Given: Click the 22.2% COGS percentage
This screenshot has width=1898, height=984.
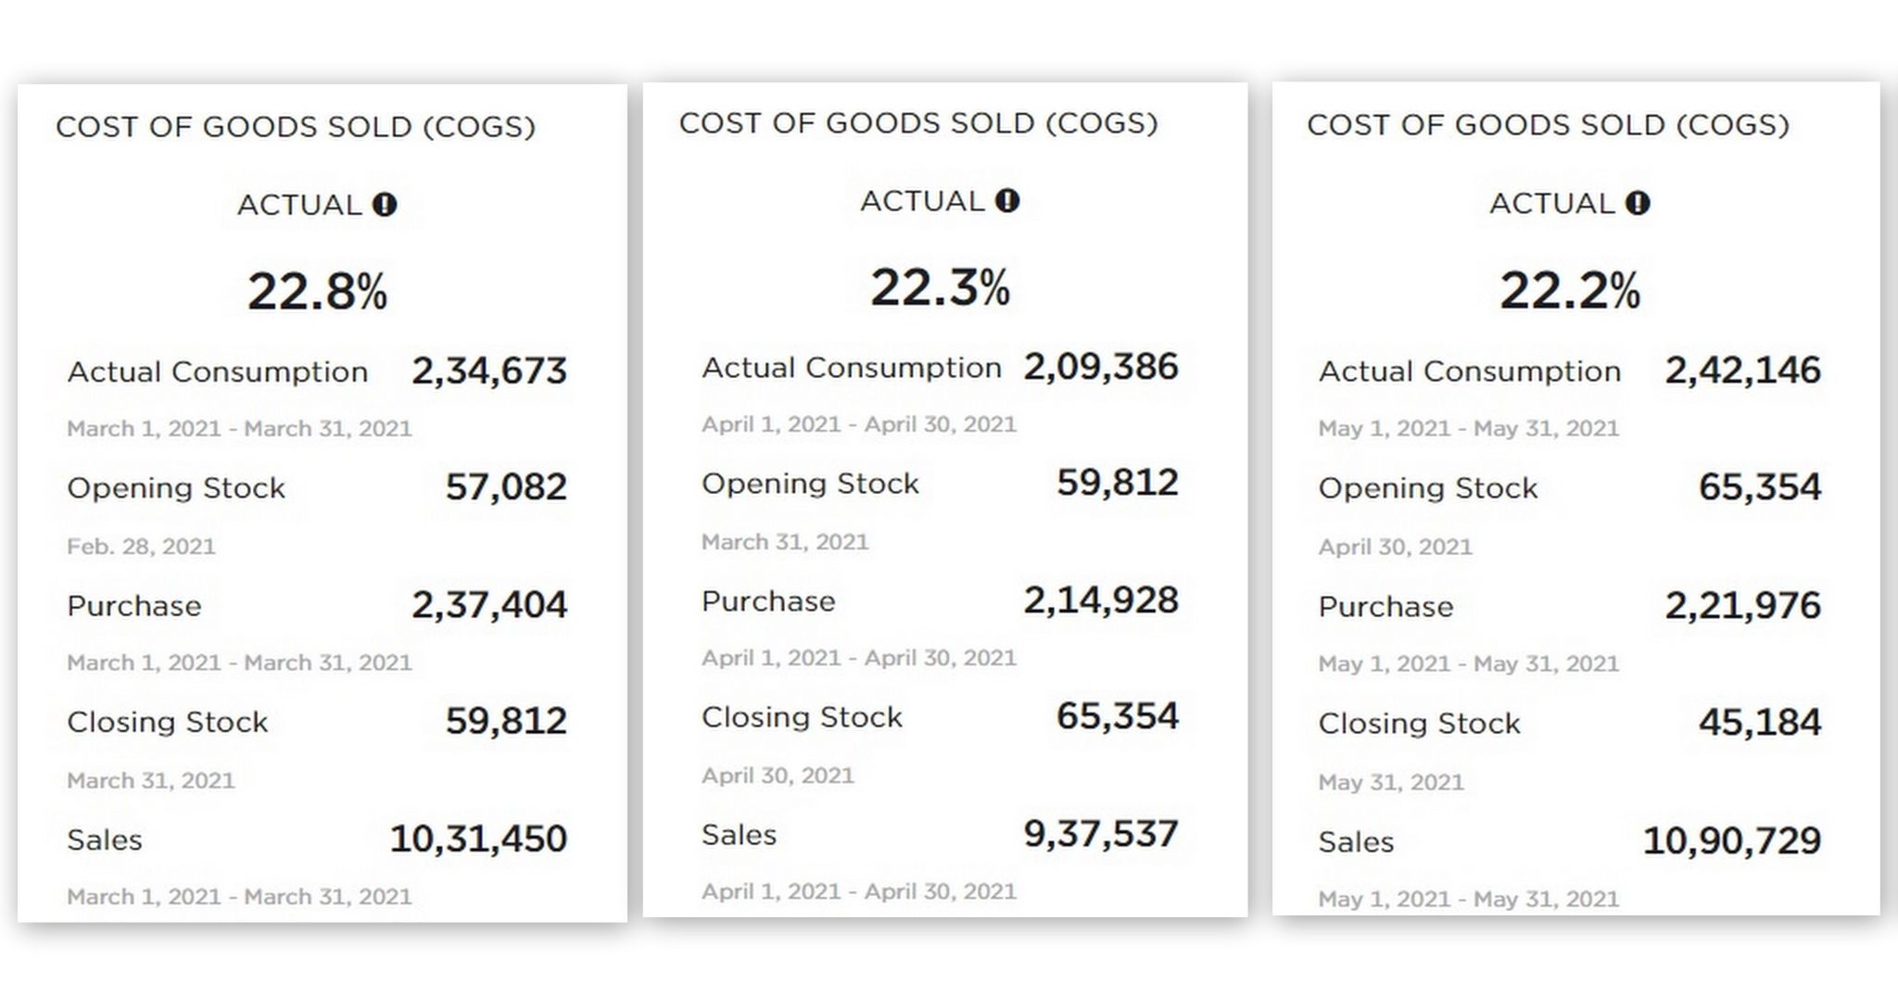Looking at the screenshot, I should [1570, 290].
